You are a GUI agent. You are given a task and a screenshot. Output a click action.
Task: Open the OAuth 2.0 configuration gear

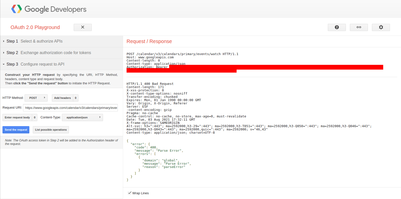point(381,27)
